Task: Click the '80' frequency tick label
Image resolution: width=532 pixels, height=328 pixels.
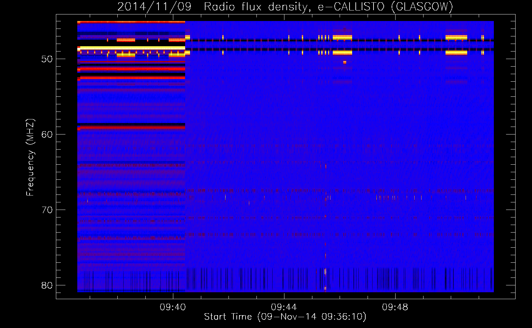Action: click(x=47, y=285)
